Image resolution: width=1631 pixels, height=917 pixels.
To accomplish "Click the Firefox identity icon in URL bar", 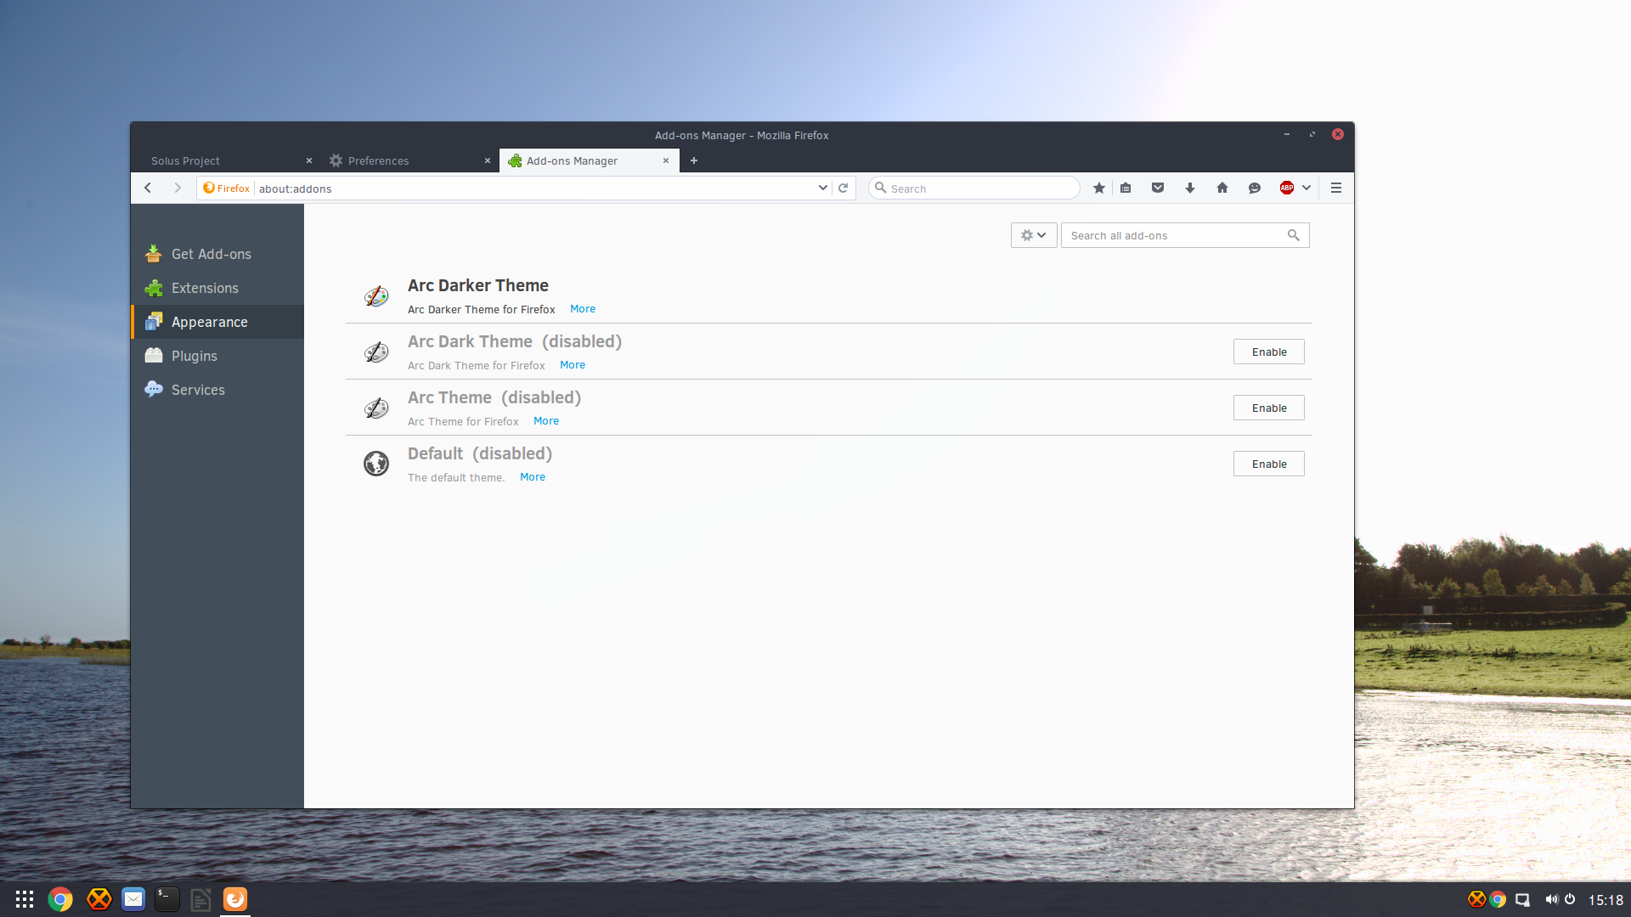I will coord(226,188).
